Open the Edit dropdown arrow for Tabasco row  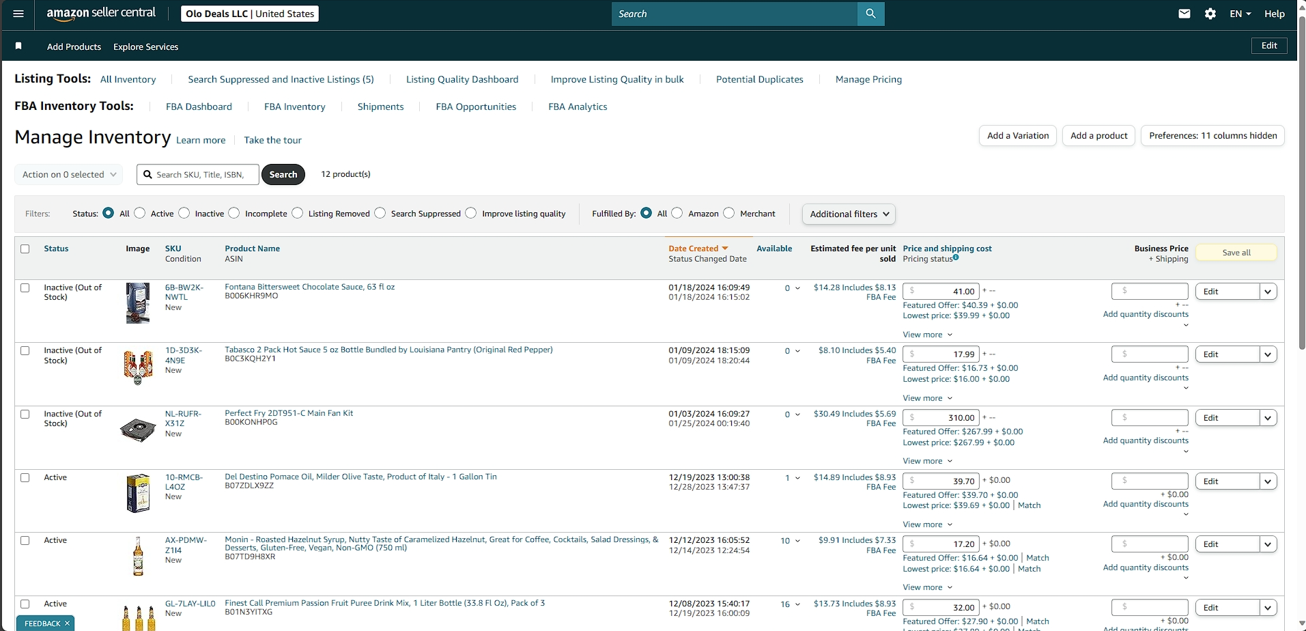point(1268,354)
